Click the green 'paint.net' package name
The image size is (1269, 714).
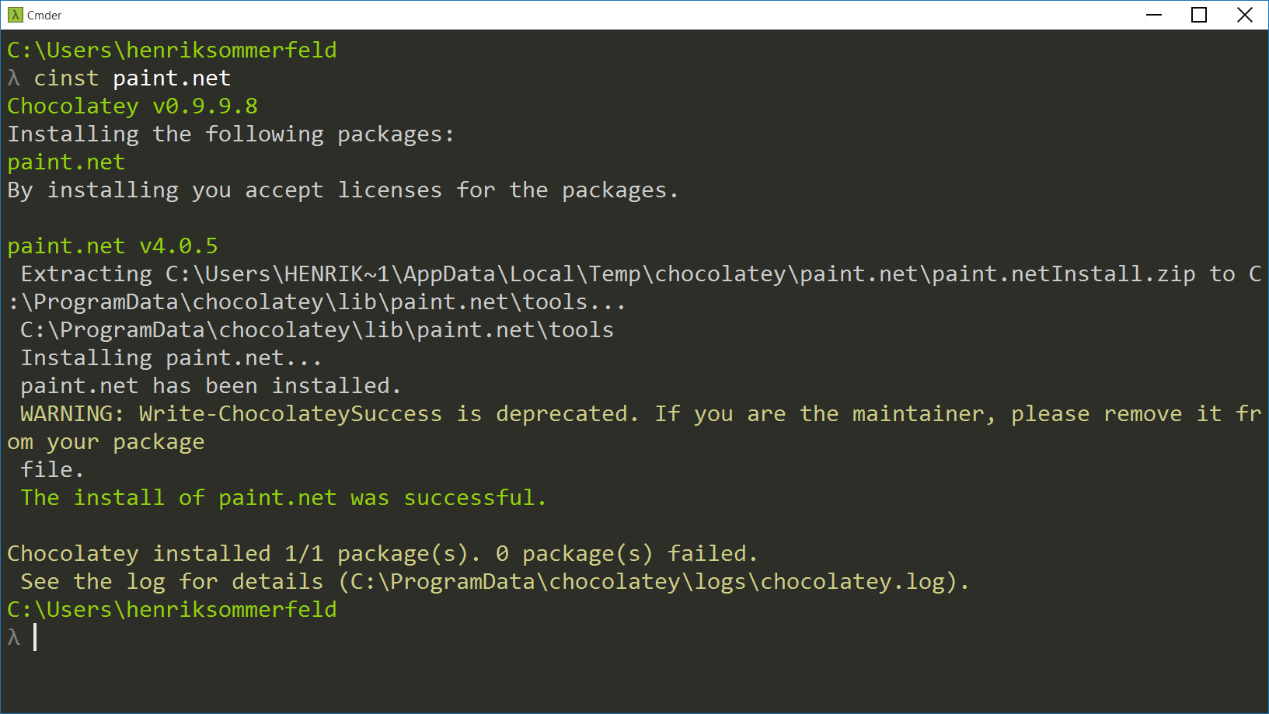[66, 162]
